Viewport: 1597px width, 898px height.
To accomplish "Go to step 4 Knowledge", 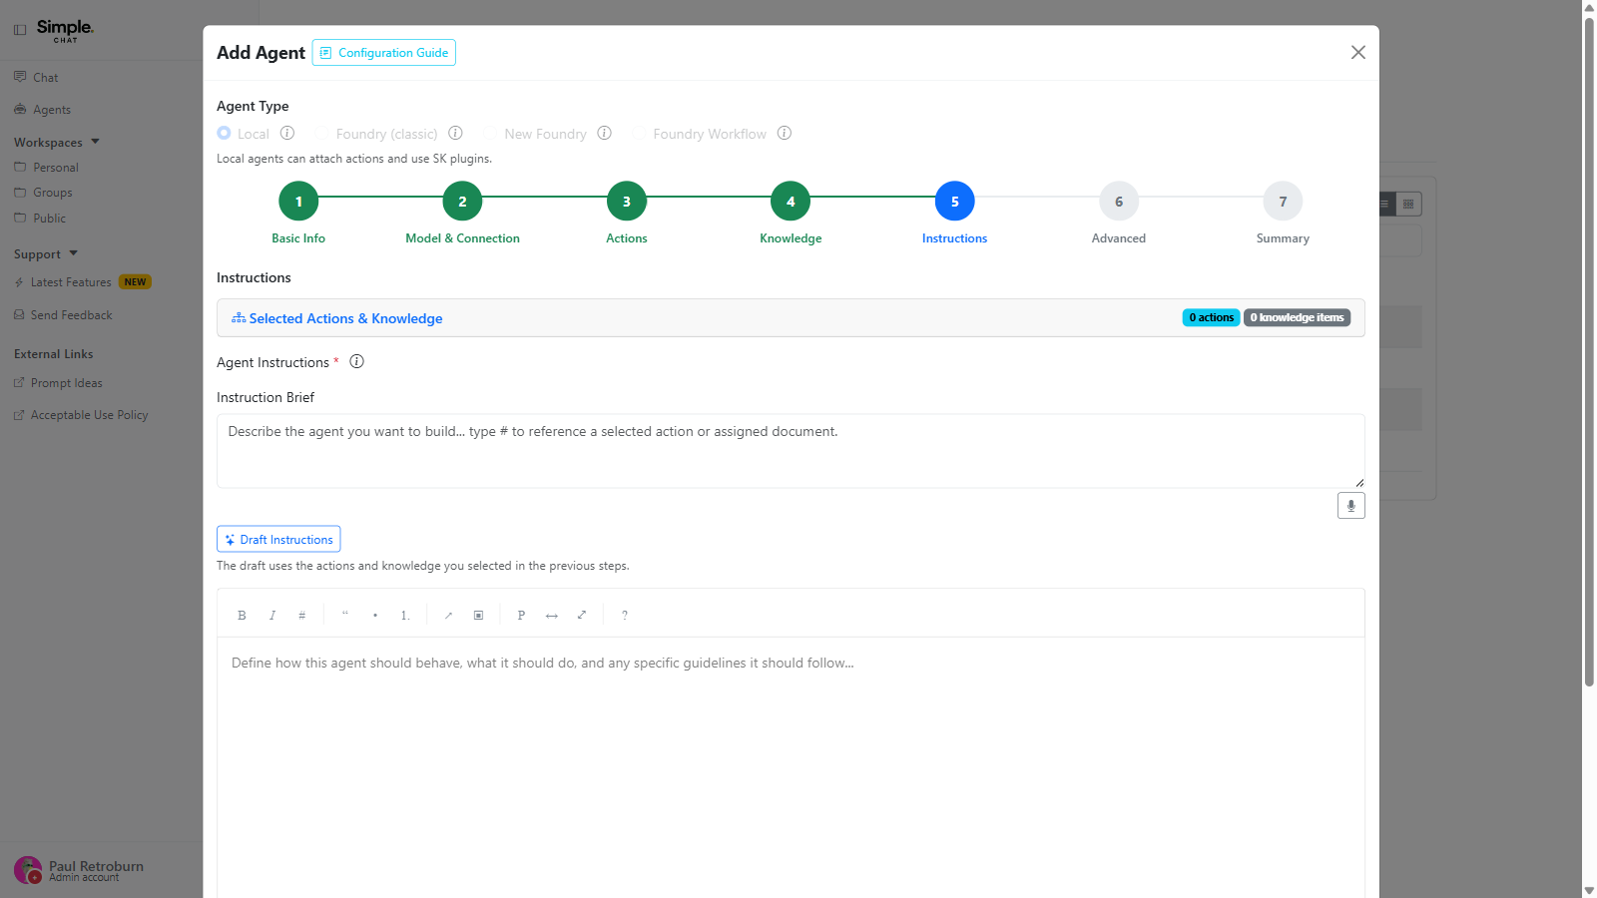I will (791, 202).
